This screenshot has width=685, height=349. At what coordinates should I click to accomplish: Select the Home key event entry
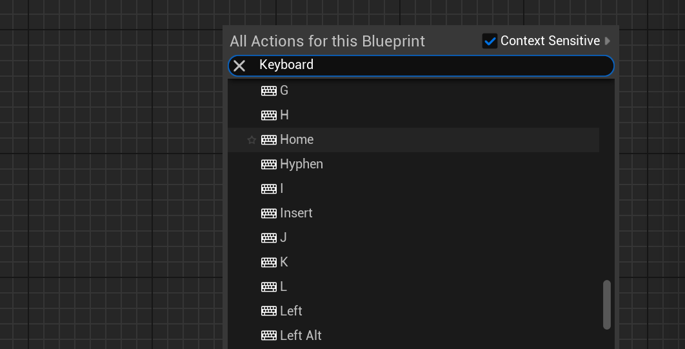click(297, 140)
